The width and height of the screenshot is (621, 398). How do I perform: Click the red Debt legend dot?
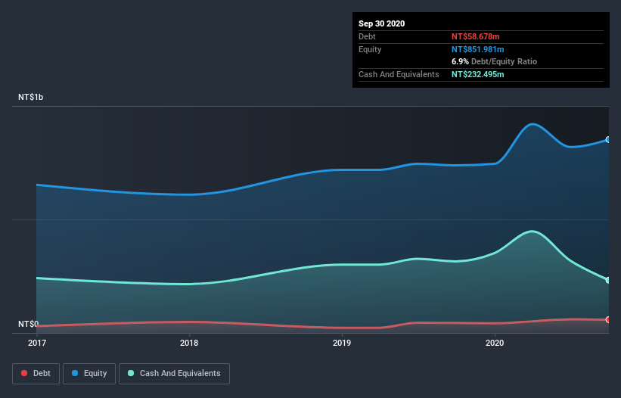click(x=24, y=373)
